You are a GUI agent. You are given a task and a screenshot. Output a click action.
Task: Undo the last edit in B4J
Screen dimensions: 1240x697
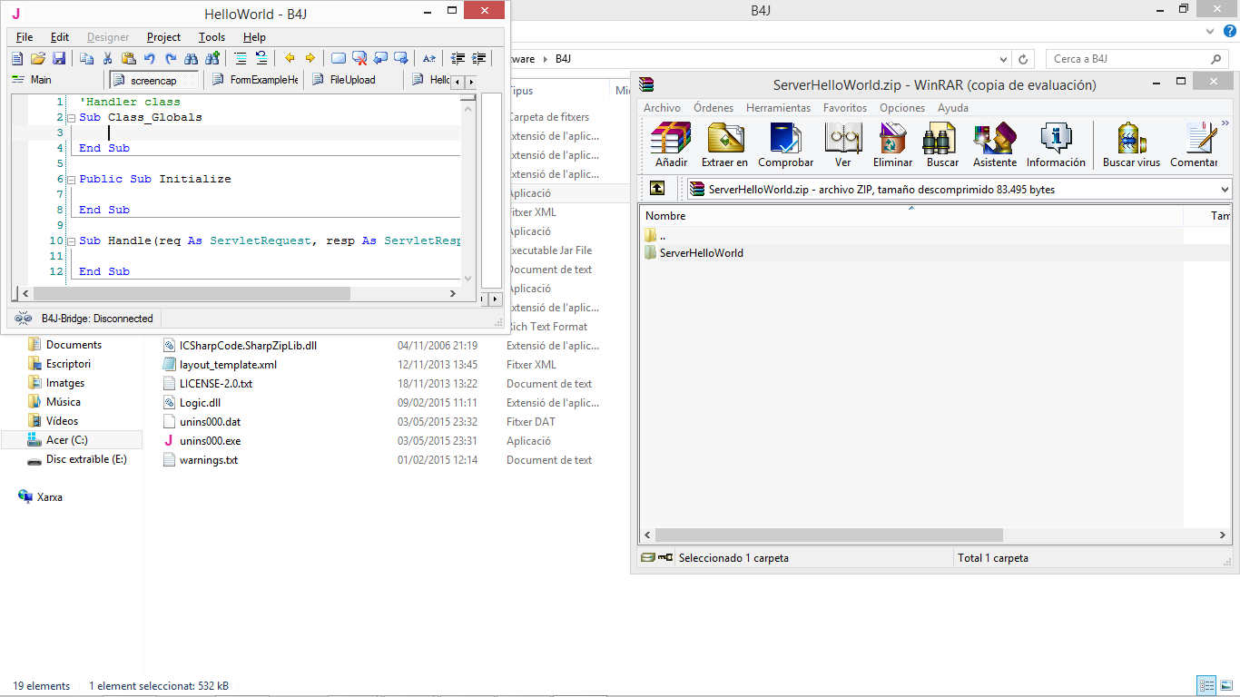pyautogui.click(x=149, y=58)
